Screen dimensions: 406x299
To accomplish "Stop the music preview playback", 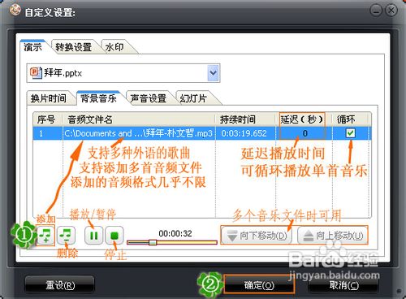I will coord(114,235).
